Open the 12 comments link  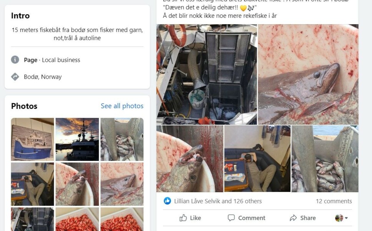click(334, 201)
